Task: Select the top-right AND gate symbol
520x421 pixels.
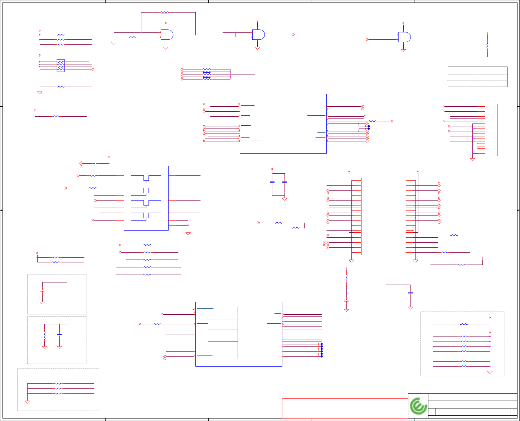Action: tap(404, 37)
